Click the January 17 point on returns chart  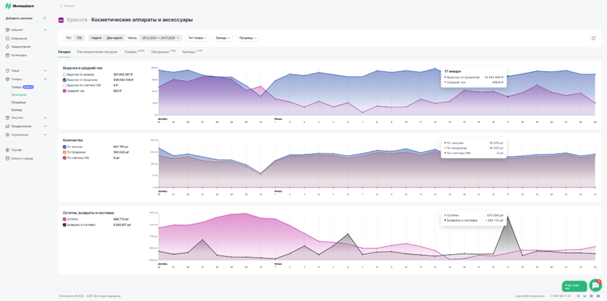(508, 217)
